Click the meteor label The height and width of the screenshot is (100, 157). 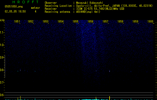(x=35, y=8)
